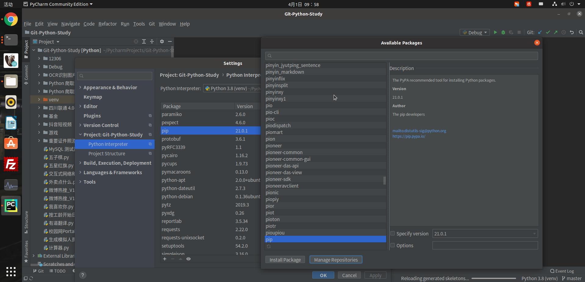585x282 pixels.
Task: Enable the Specify version checkbox
Action: coord(393,233)
